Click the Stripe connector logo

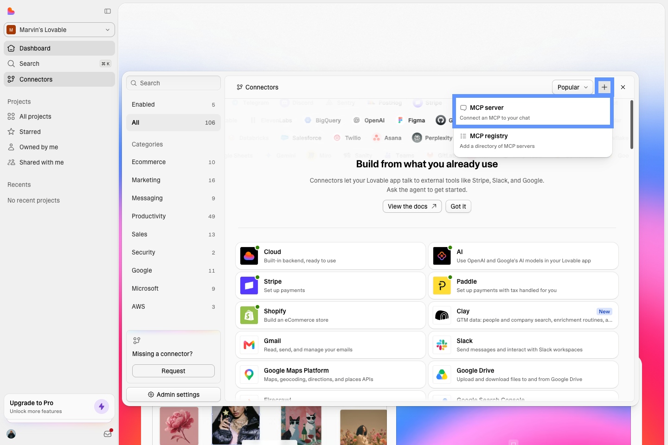tap(249, 286)
